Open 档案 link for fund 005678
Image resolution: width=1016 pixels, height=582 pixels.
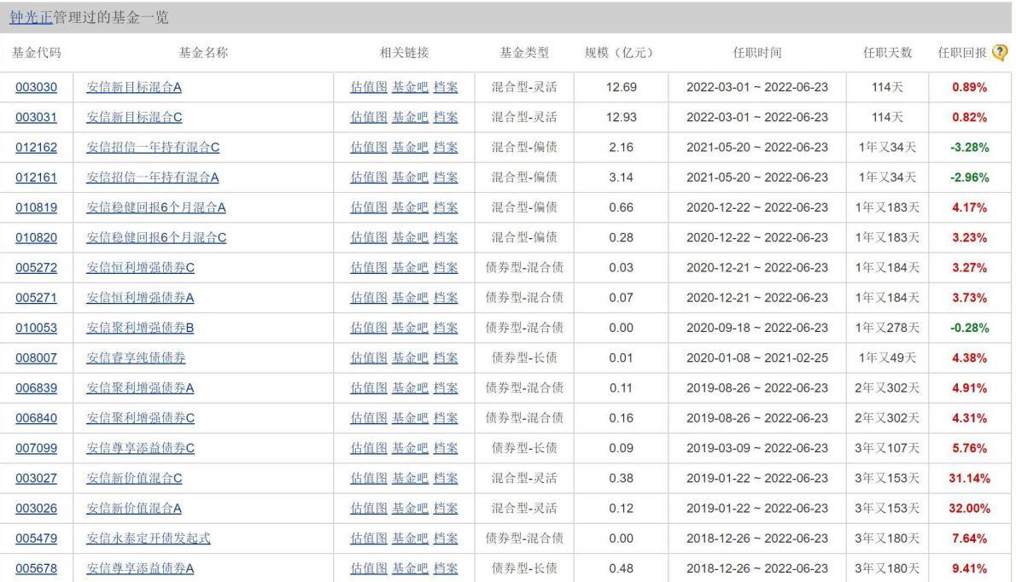pos(446,568)
